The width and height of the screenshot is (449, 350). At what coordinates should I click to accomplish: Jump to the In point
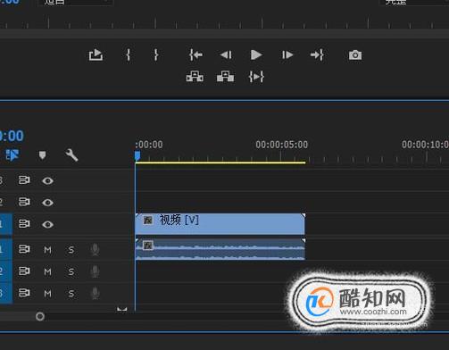(195, 55)
